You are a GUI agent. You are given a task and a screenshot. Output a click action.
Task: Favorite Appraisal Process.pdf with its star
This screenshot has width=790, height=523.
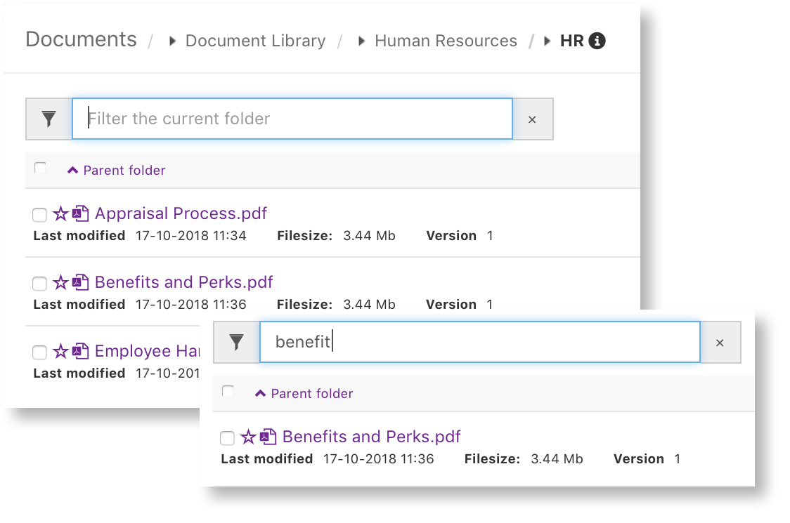62,213
